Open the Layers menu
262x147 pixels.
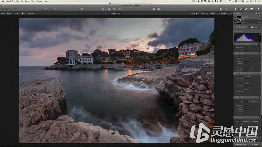[x=27, y=1]
